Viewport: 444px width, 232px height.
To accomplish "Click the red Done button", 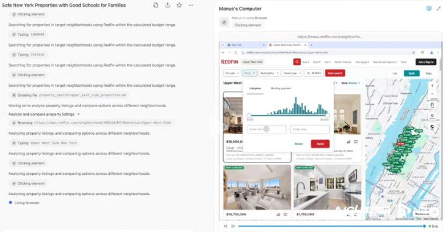I will click(x=320, y=143).
